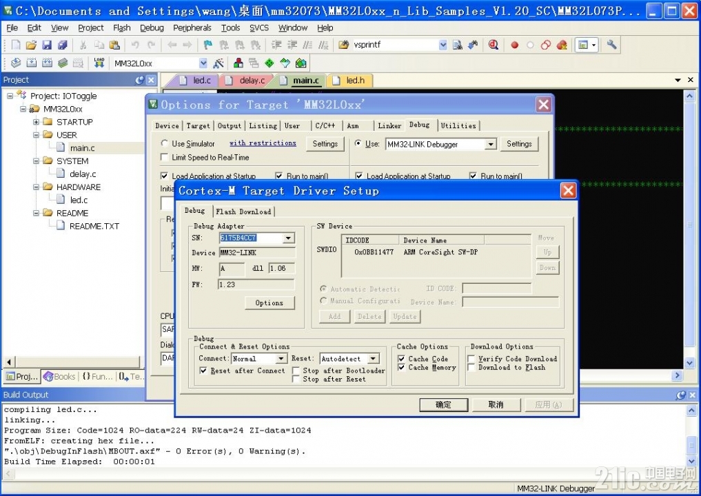Open the Flash menu in the menu bar
Image resolution: width=701 pixels, height=496 pixels.
coord(121,28)
